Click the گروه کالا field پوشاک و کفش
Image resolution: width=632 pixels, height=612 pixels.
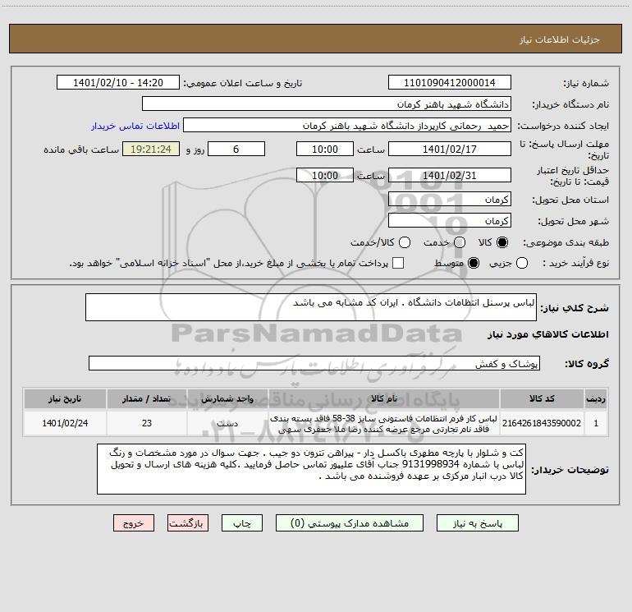(x=314, y=363)
